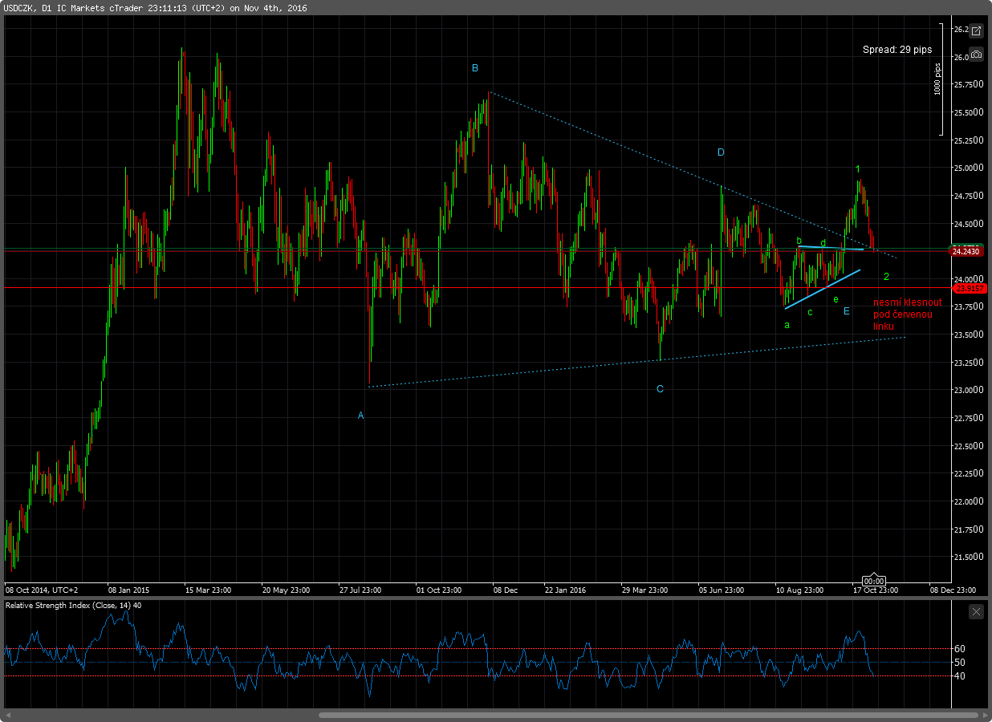Take a chart screenshot with the camera icon
Image resolution: width=992 pixels, height=722 pixels.
coord(976,55)
